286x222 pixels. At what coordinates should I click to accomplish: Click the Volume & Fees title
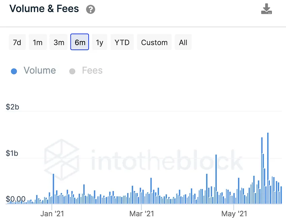point(44,9)
